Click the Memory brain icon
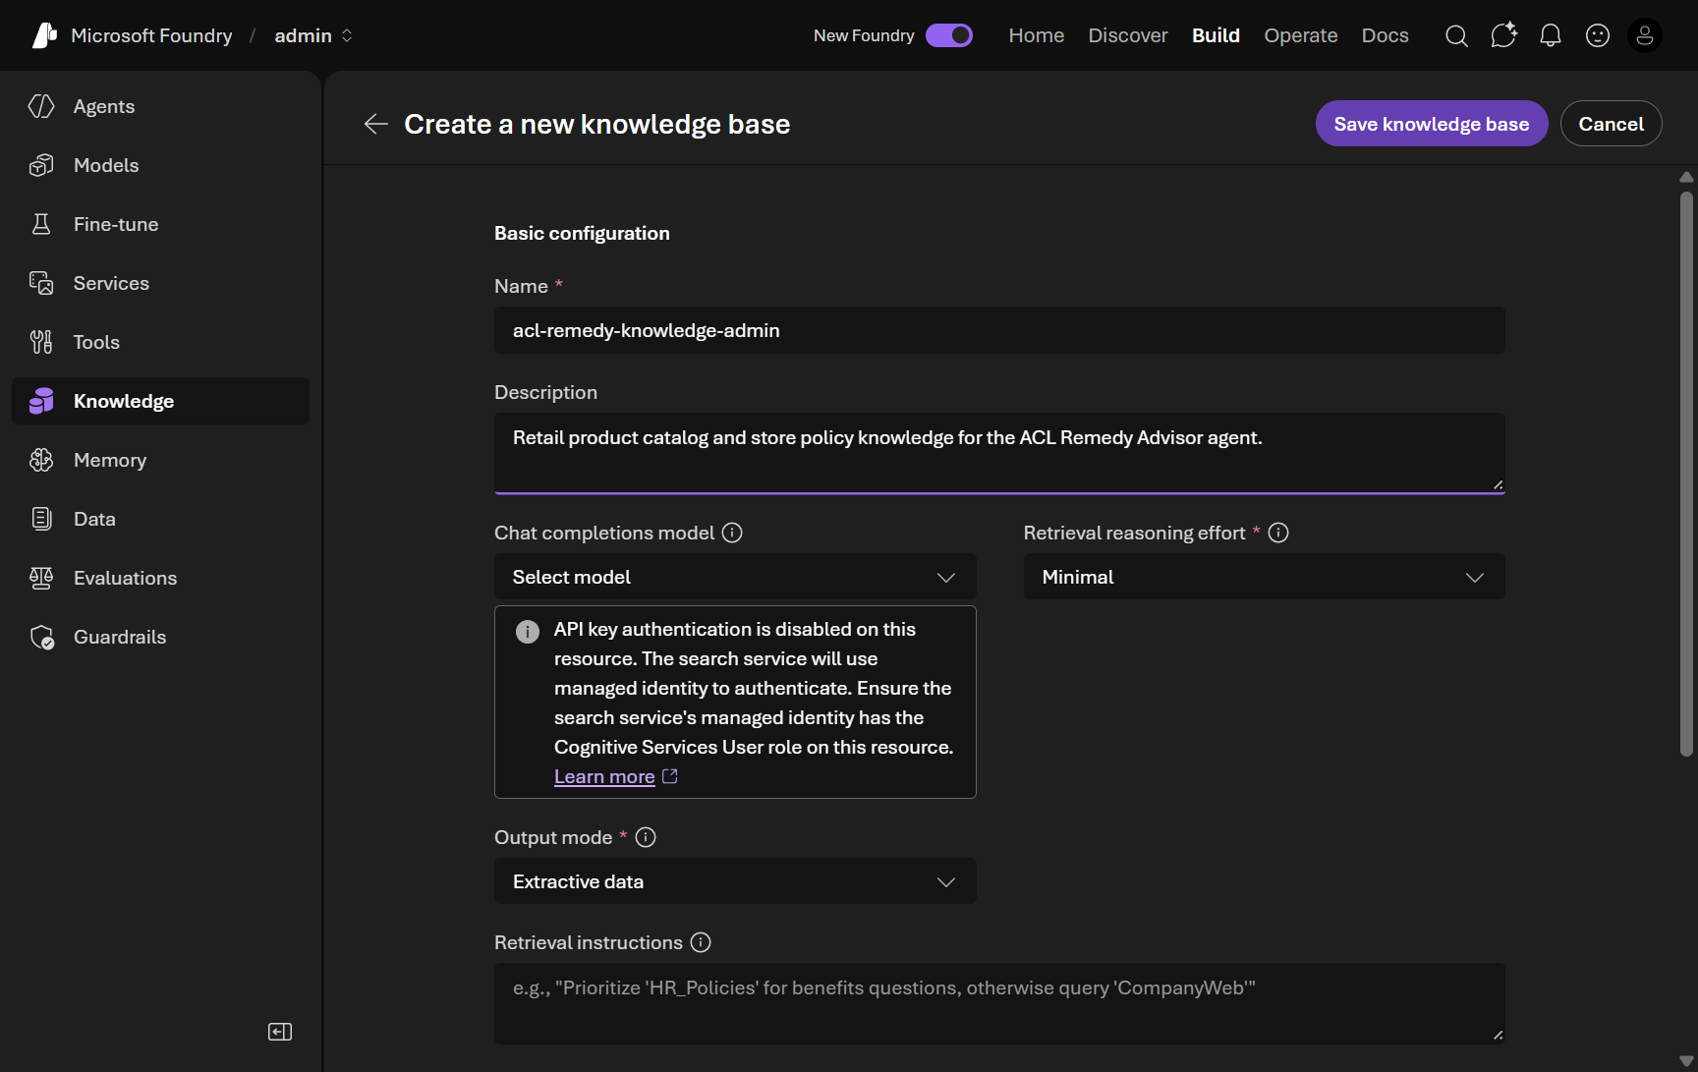The height and width of the screenshot is (1072, 1698). coord(41,460)
